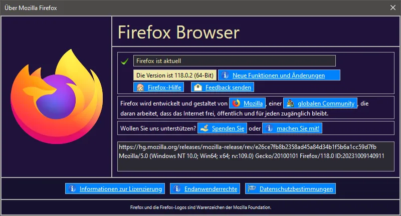Click the upload icon beside Feedback senden

[197, 87]
